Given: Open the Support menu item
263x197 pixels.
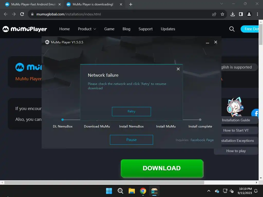Looking at the screenshot, I should [145, 29].
